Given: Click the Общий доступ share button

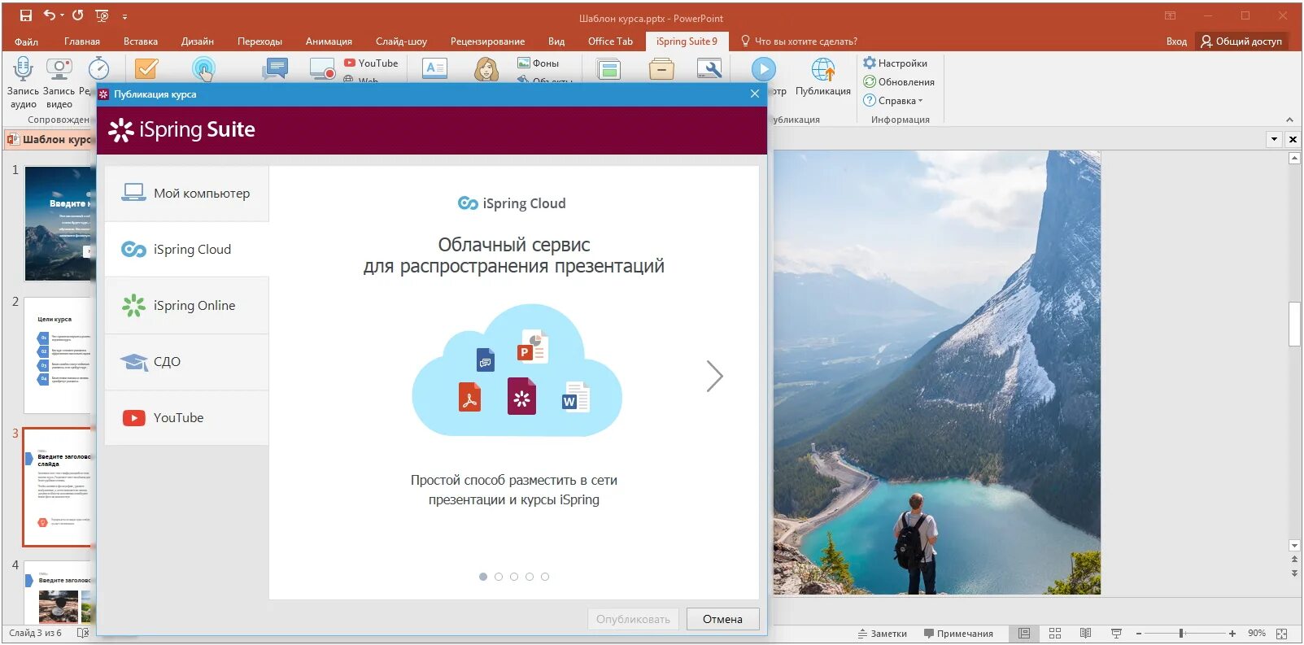Looking at the screenshot, I should tap(1241, 41).
